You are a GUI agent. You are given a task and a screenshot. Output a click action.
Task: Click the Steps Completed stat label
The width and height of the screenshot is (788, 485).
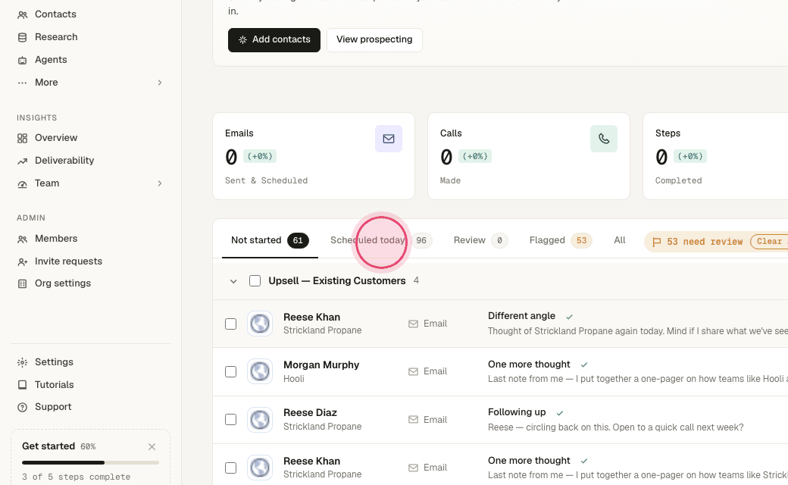coord(678,180)
